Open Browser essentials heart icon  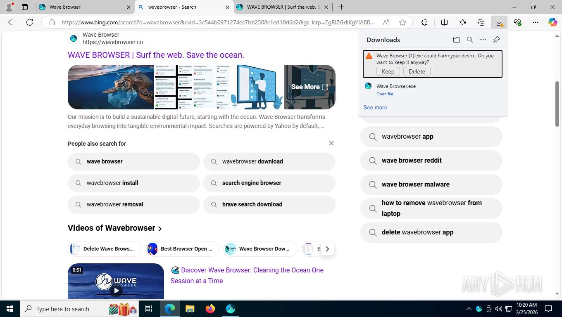517,22
